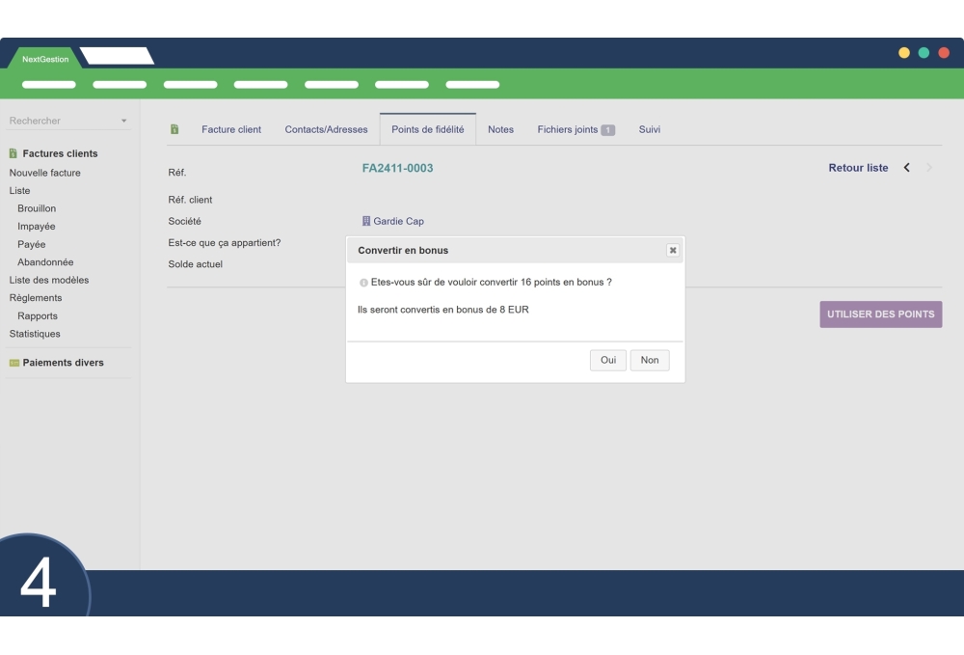Click the invoice icon before Facture client tab
Screen dimensions: 964x655
click(x=174, y=129)
